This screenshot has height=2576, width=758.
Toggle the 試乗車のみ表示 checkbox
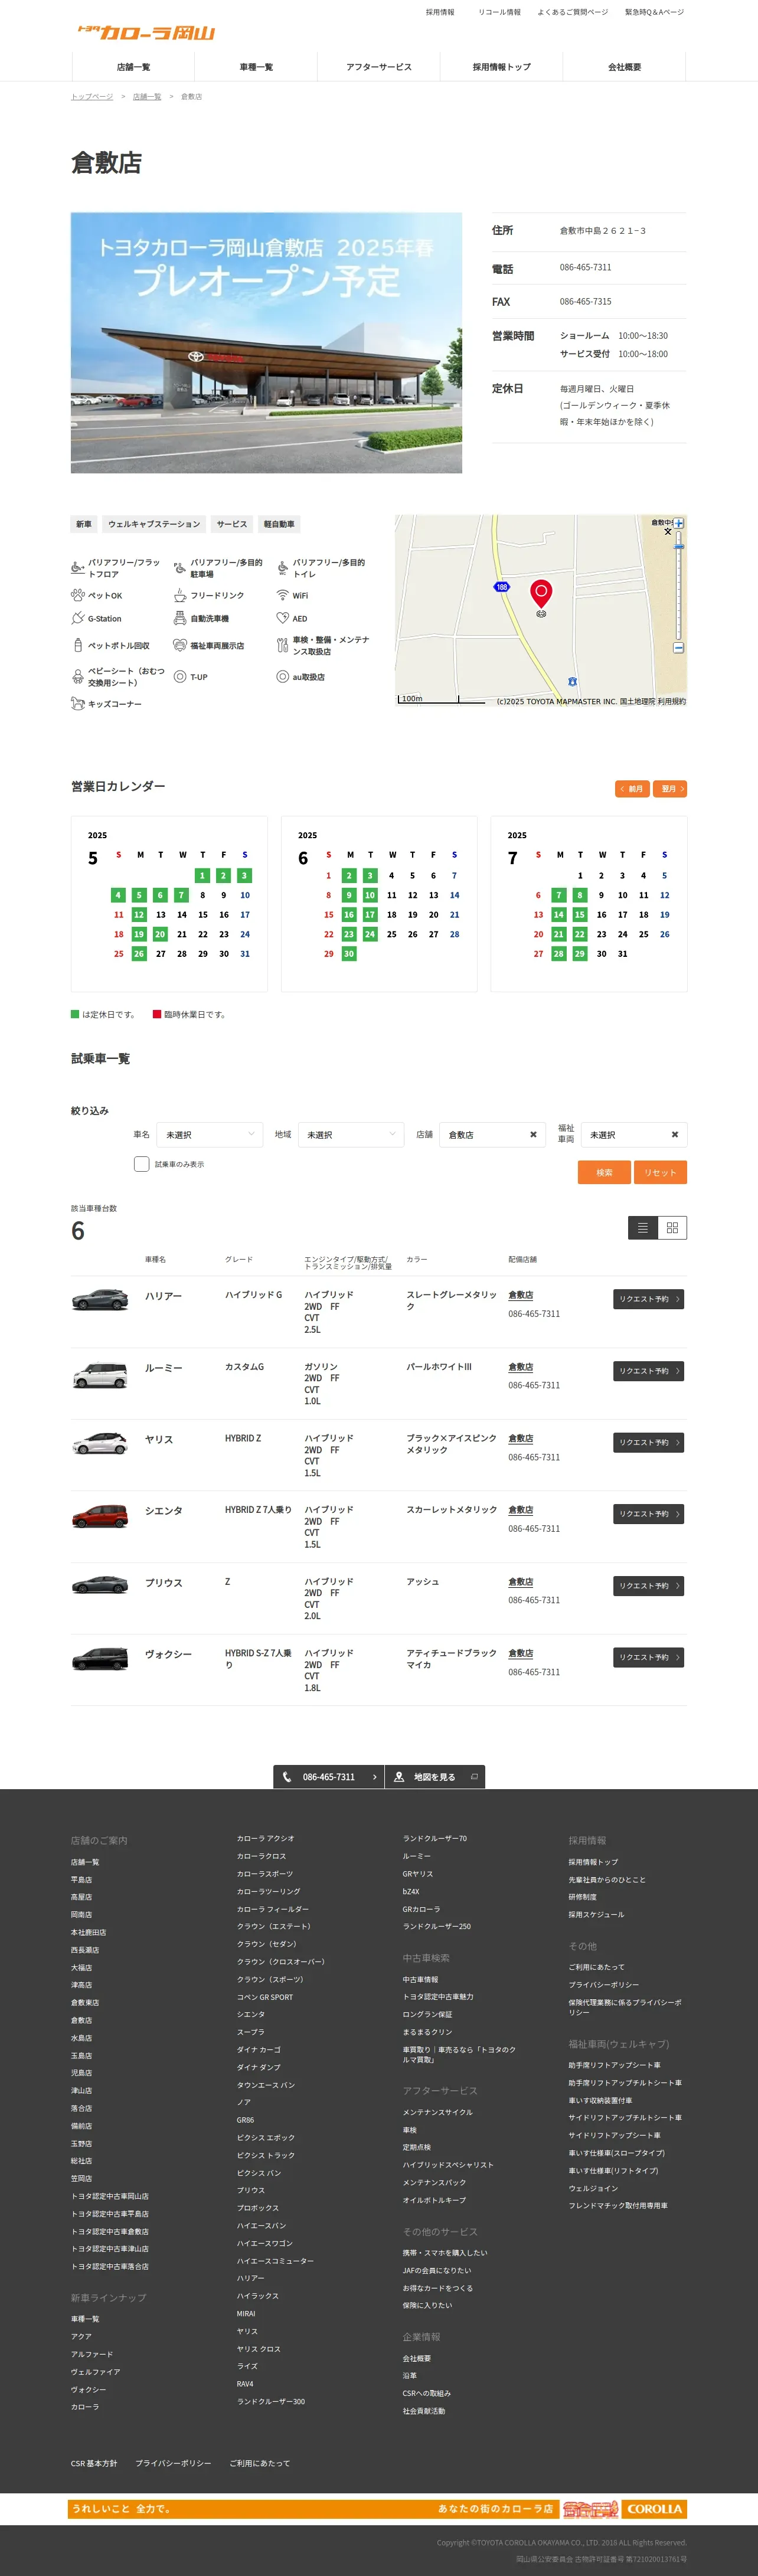[142, 1164]
